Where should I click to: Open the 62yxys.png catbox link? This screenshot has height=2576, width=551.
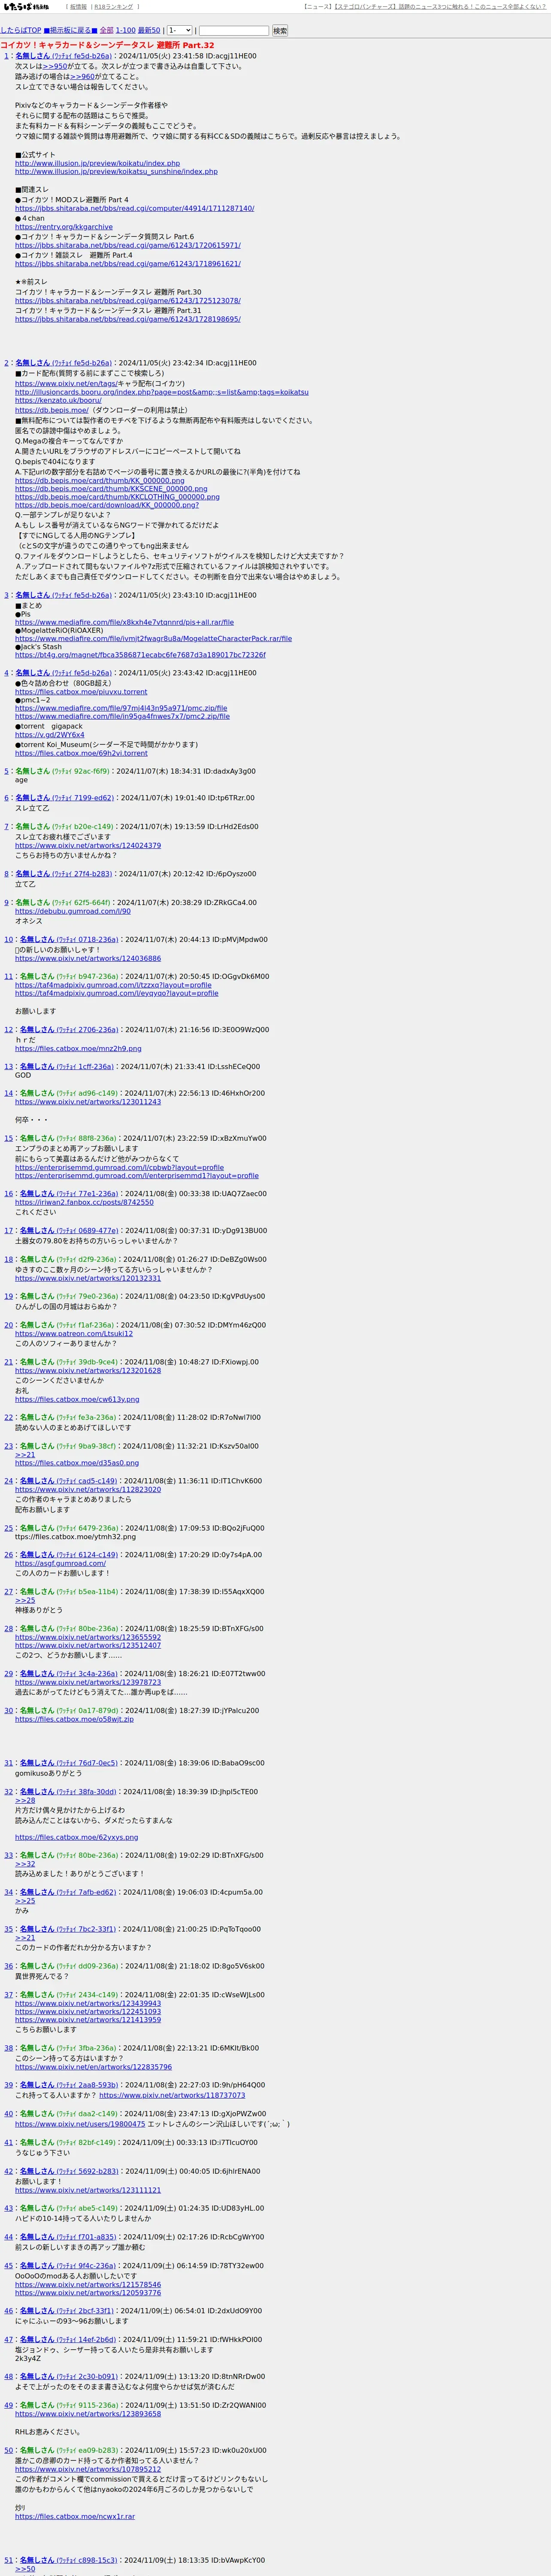(x=77, y=1837)
